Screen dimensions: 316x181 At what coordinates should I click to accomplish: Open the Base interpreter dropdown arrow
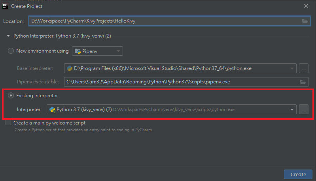(x=292, y=68)
